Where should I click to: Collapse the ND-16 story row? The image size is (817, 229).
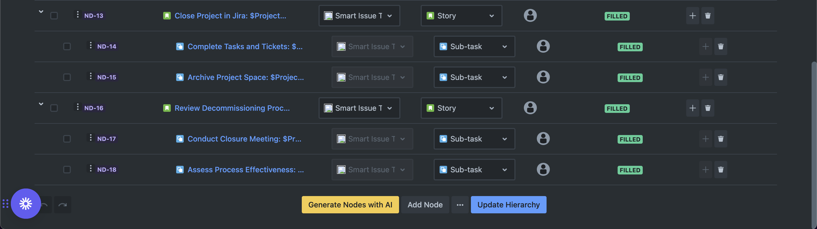pos(41,104)
